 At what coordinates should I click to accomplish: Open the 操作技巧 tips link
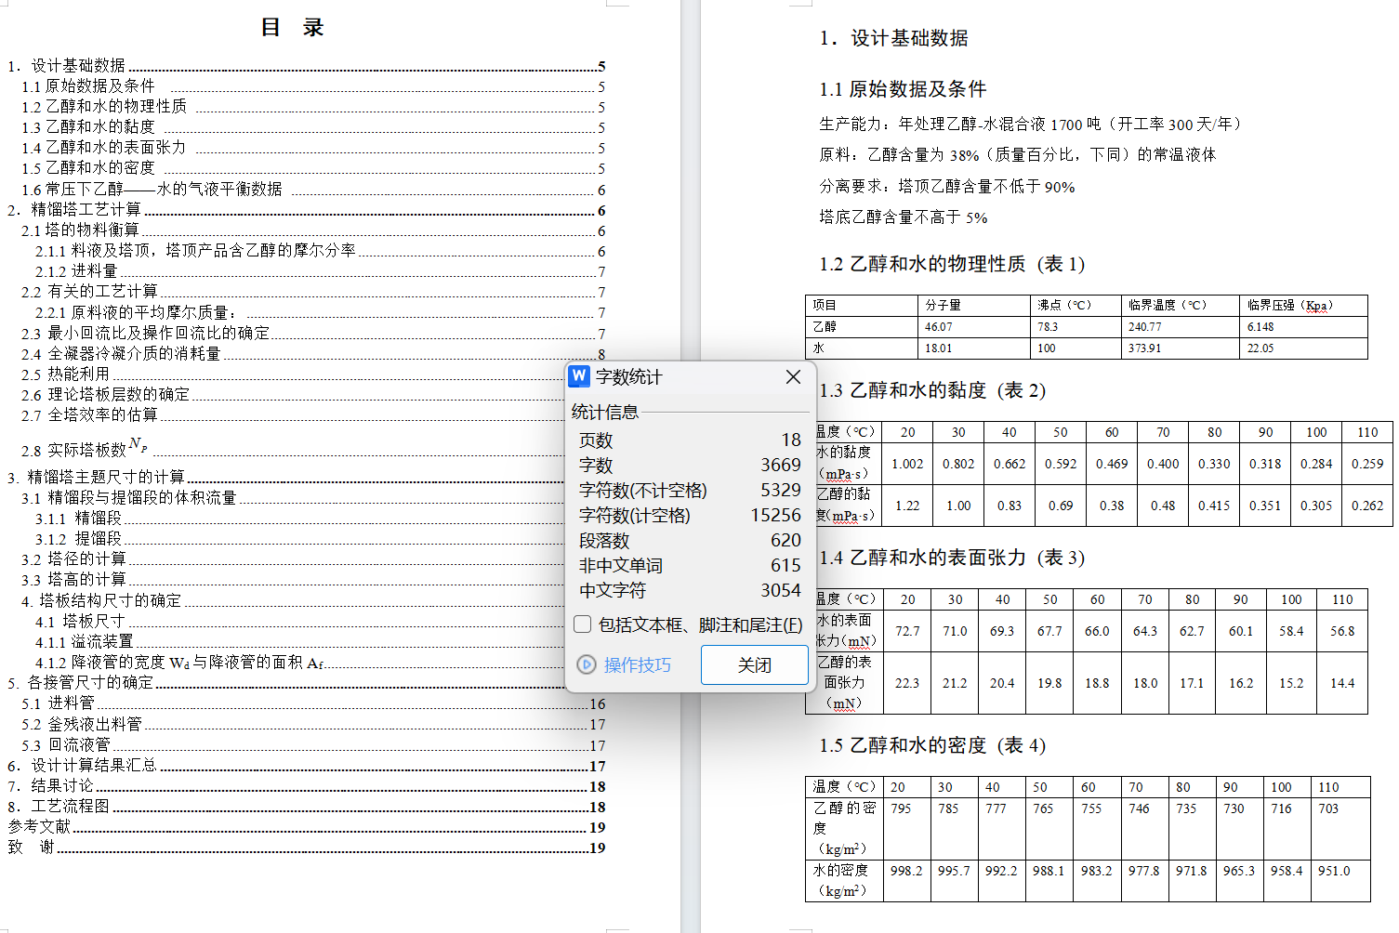pos(637,664)
